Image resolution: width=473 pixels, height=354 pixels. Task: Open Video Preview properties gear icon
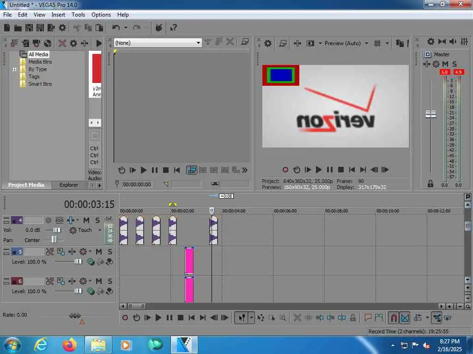coord(267,43)
